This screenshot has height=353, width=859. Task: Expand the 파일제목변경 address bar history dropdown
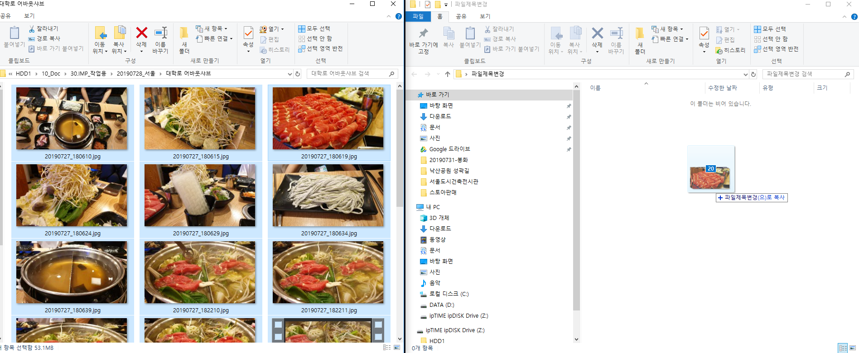[x=746, y=74]
